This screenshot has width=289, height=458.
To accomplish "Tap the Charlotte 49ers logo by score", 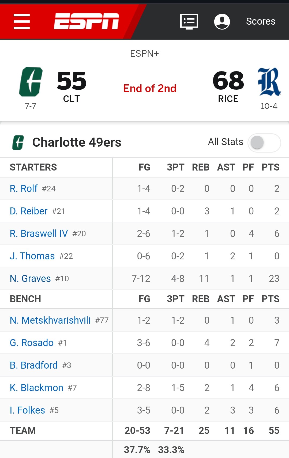I will click(31, 82).
